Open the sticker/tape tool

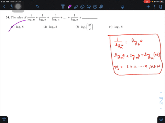(x=101, y=7)
